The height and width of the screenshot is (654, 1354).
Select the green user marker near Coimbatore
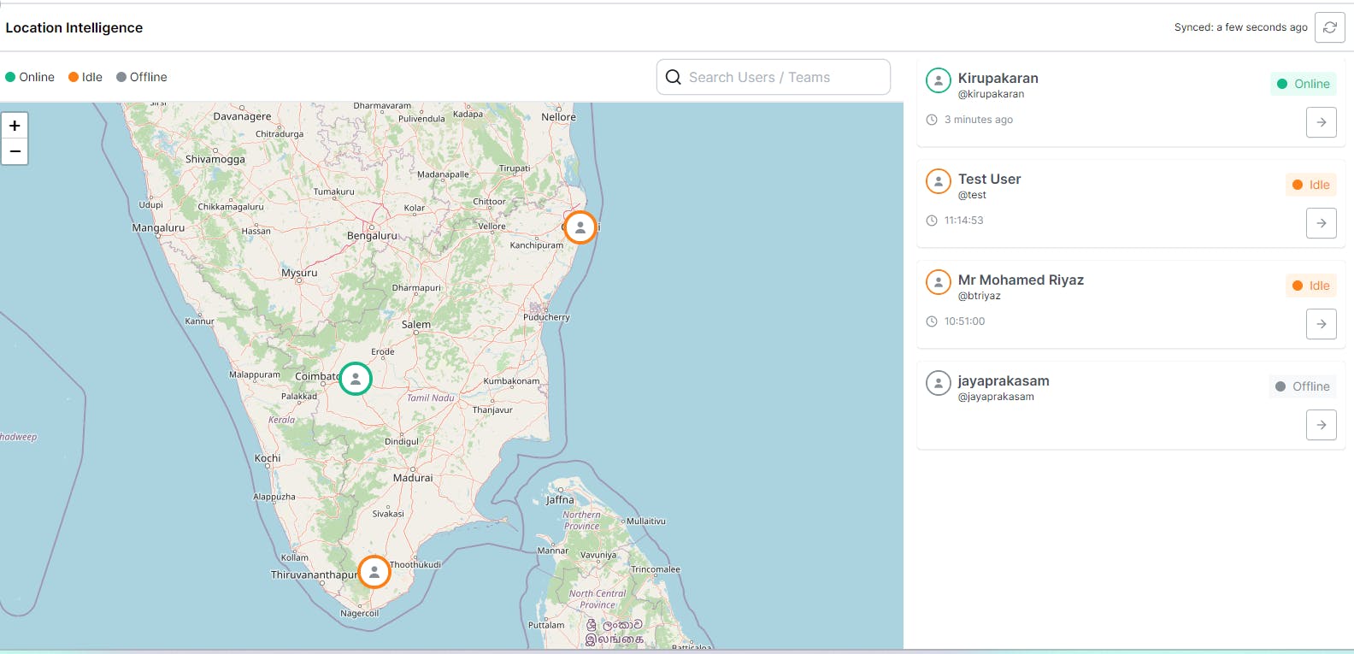point(355,378)
